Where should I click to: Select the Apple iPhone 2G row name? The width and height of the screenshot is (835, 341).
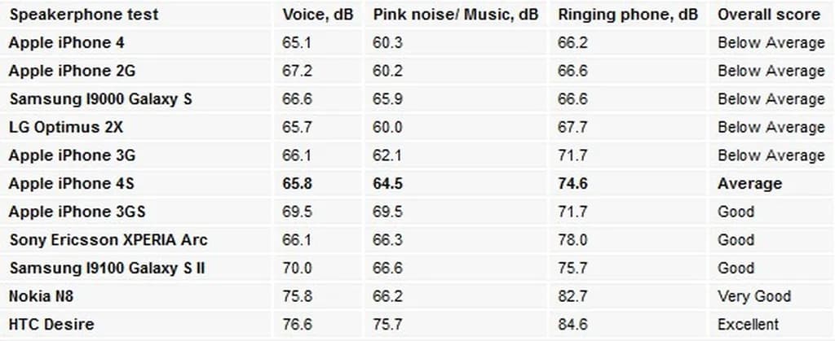[x=72, y=71]
